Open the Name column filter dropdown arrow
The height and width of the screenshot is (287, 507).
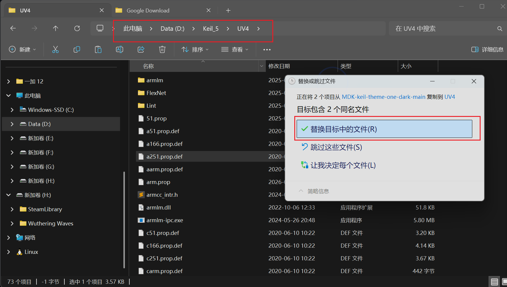(262, 66)
